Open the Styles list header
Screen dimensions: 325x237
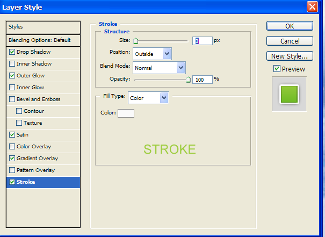coord(44,27)
